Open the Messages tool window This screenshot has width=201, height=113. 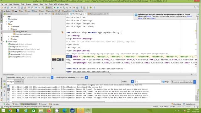tap(54, 104)
